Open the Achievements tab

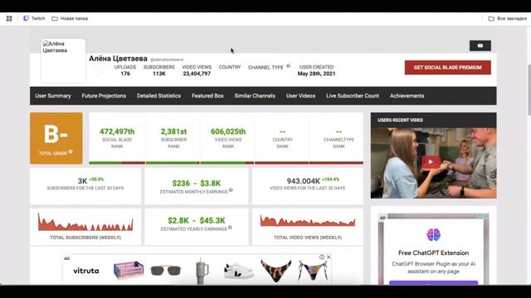[407, 96]
